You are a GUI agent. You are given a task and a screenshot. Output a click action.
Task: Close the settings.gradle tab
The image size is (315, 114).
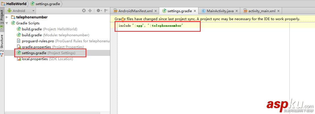click(195, 11)
